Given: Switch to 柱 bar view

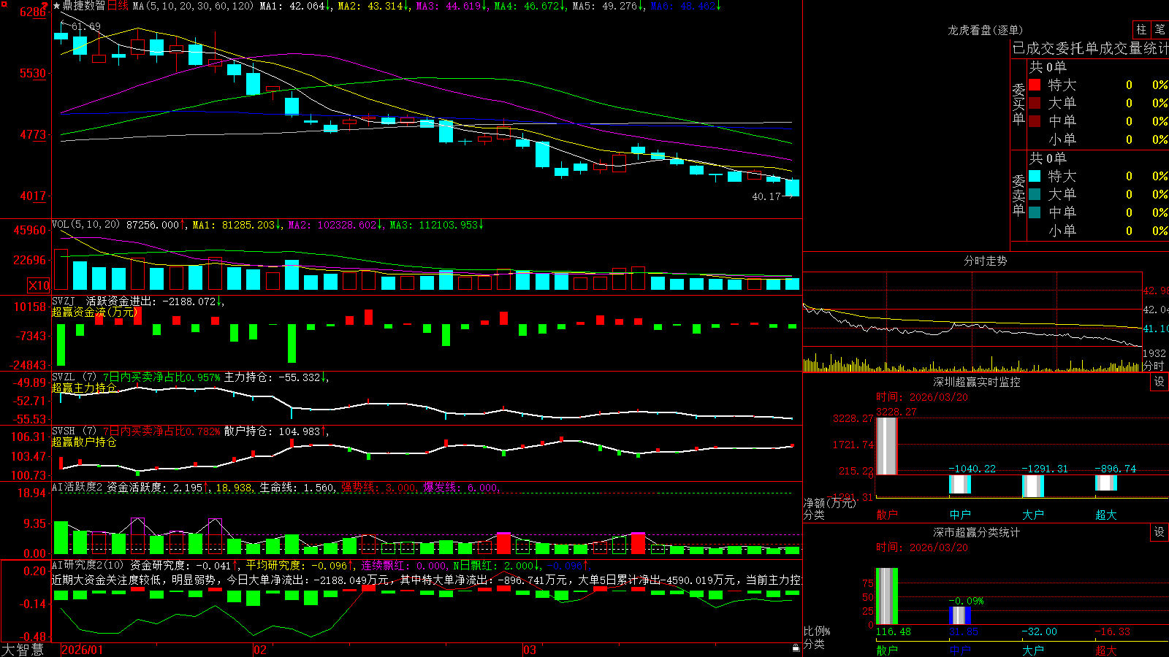Looking at the screenshot, I should pyautogui.click(x=1141, y=30).
